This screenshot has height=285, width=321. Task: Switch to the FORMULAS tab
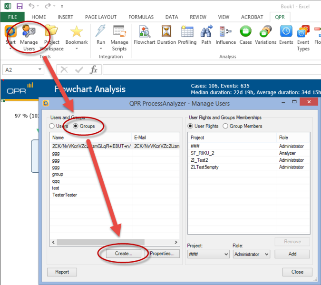click(141, 17)
